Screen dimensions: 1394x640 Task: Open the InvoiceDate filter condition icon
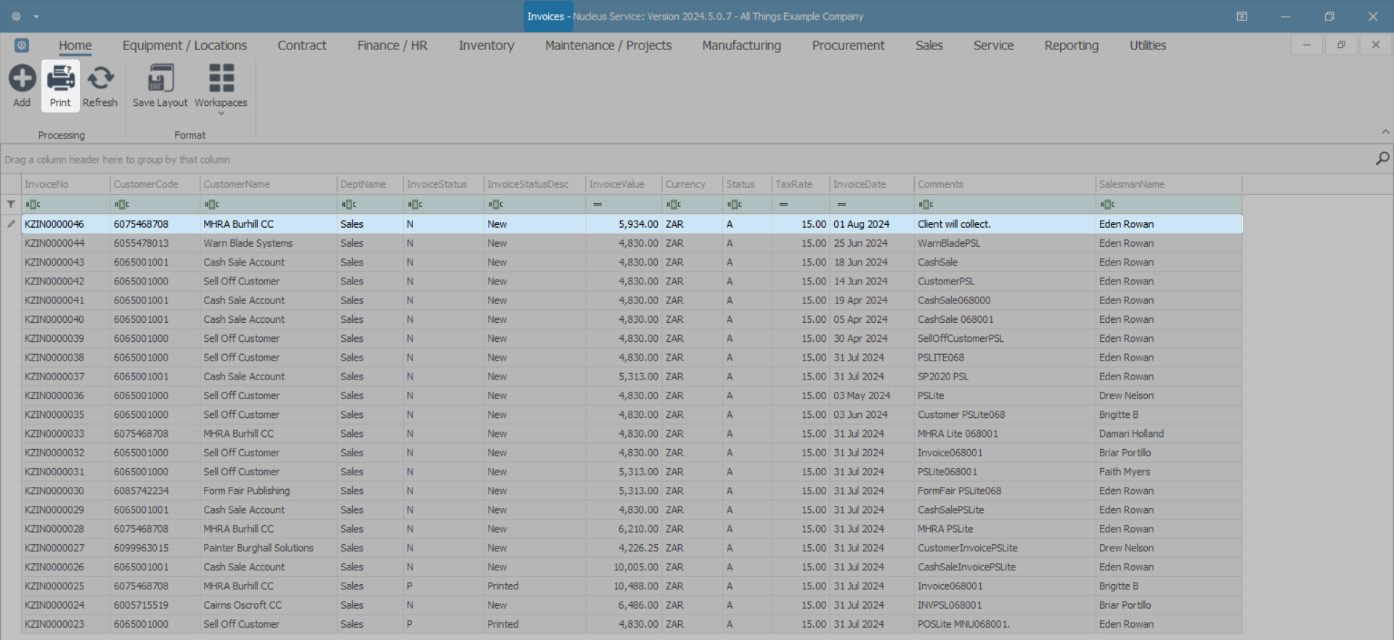(x=841, y=205)
